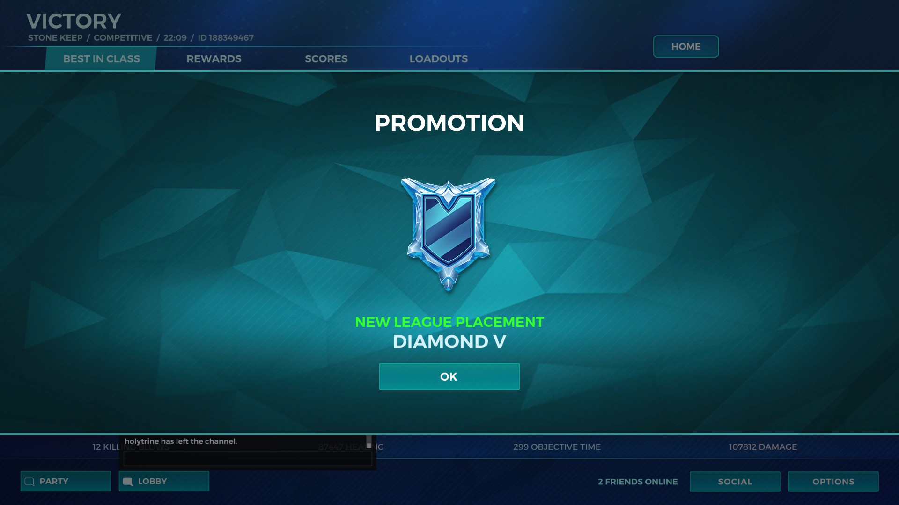Open the Options menu
Image resolution: width=899 pixels, height=505 pixels.
833,482
